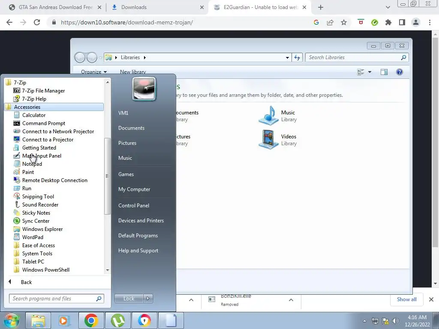Image resolution: width=439 pixels, height=329 pixels.
Task: Launch Paint
Action: point(24,172)
